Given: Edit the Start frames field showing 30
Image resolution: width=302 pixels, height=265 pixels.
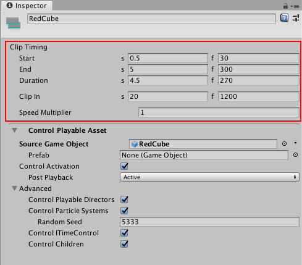Looking at the screenshot, I should coord(259,58).
